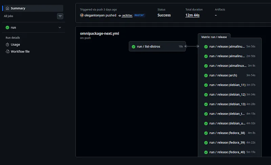Image resolution: width=271 pixels, height=165 pixels.
Task: Click success icon for release (arch)
Action: click(206, 76)
